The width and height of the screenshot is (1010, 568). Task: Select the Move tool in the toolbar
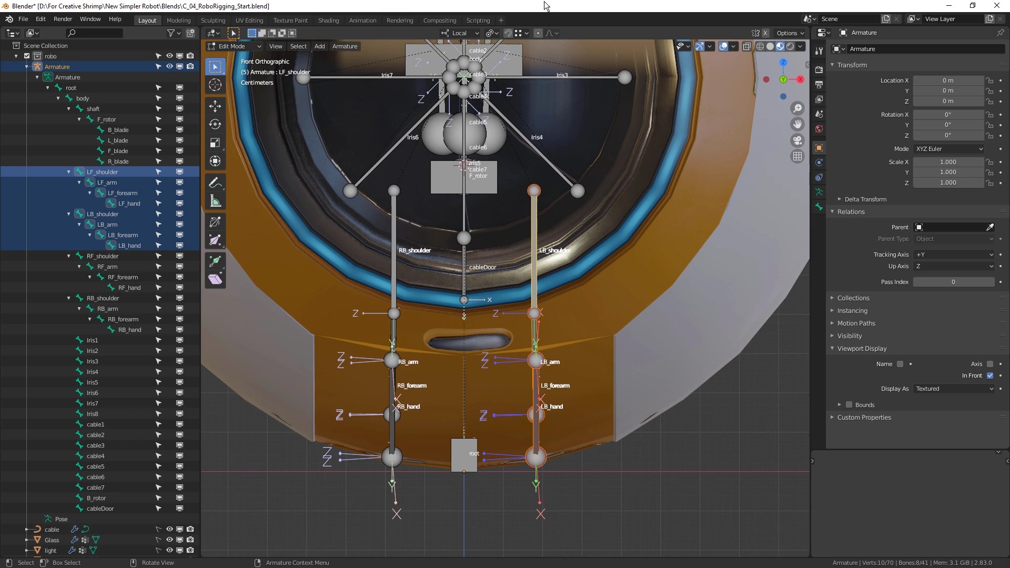point(215,106)
